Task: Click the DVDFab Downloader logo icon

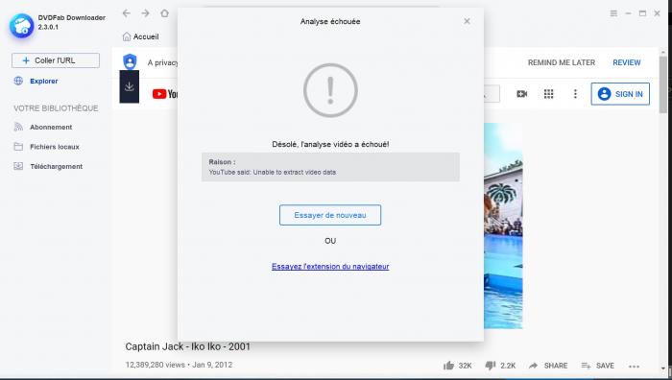Action: [x=22, y=25]
